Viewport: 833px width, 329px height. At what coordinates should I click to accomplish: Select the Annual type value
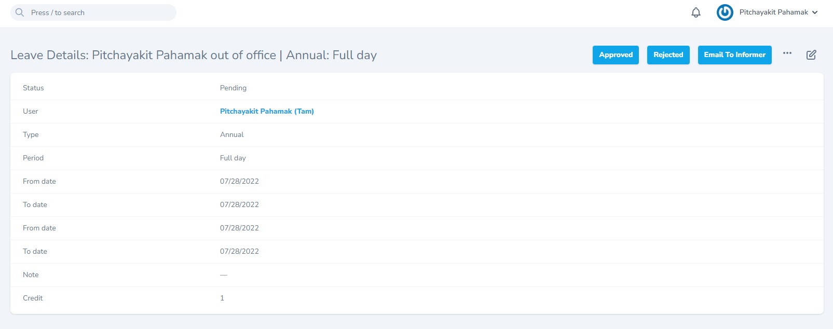[x=231, y=134]
